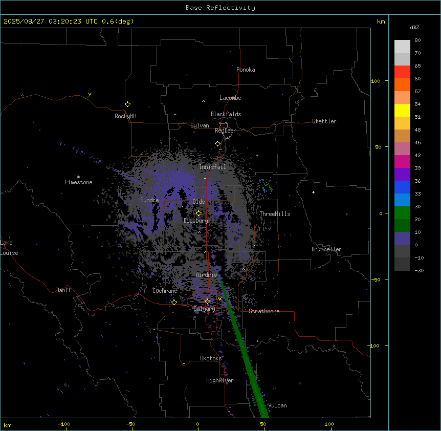
Task: Click the Ponoka city label
Action: 246,70
